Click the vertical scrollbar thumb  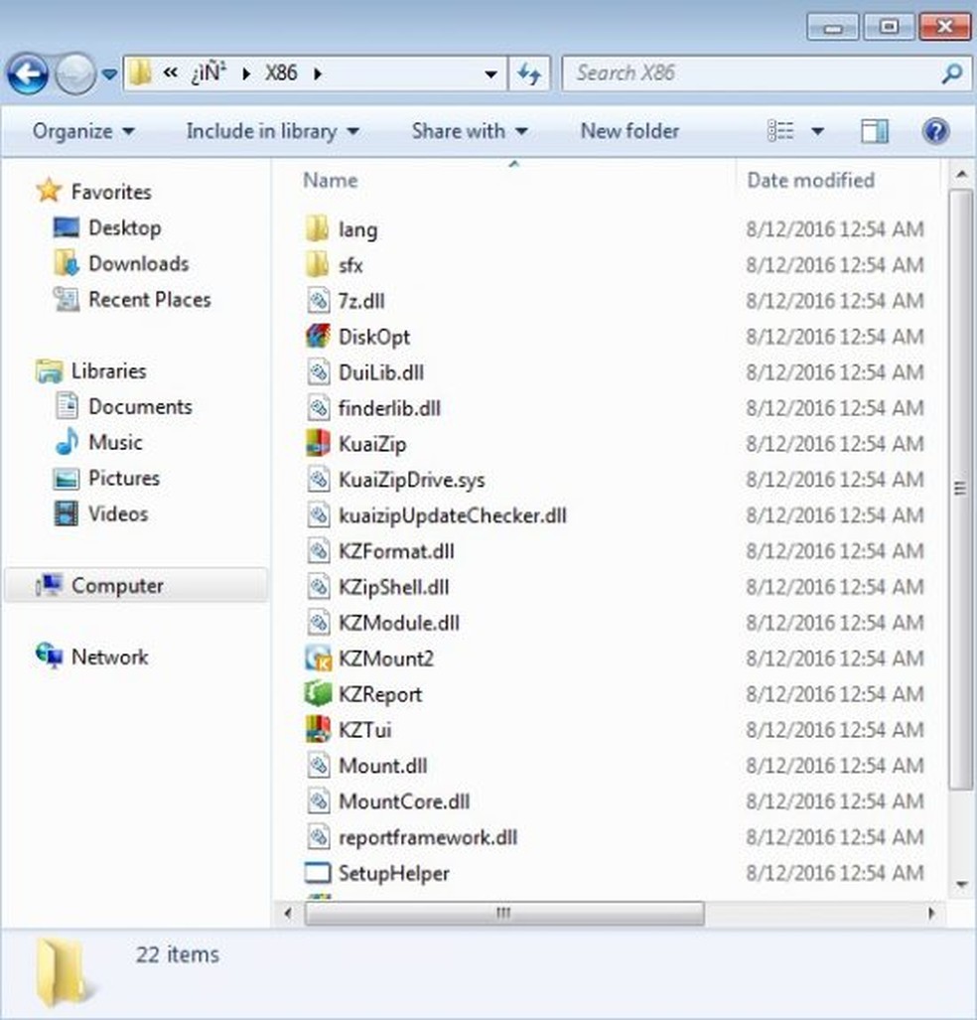tap(960, 490)
